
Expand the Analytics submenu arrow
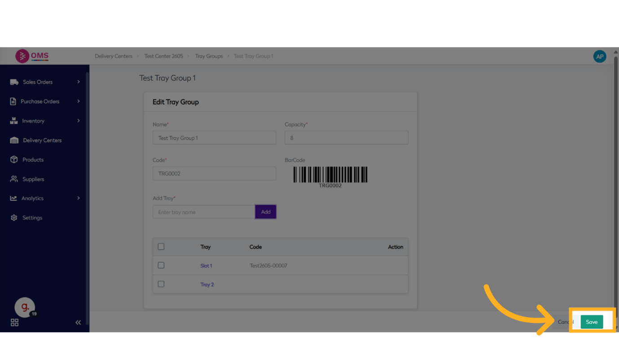(79, 198)
